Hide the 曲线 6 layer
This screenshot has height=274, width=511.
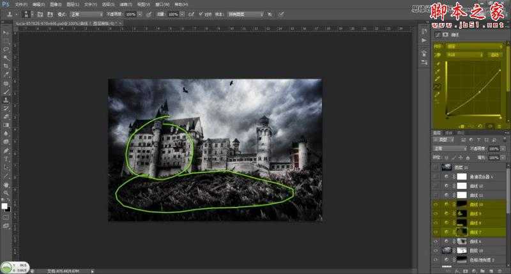coord(436,241)
